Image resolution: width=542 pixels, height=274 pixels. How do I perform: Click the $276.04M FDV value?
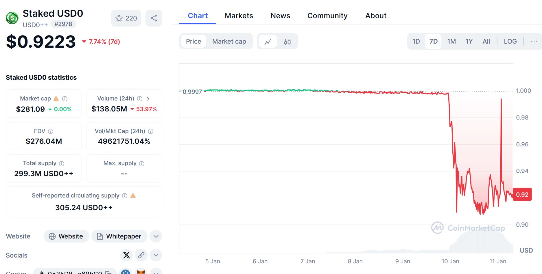tap(44, 141)
